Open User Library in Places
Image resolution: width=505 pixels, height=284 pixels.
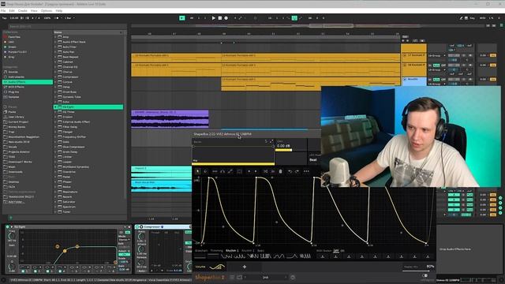[16, 117]
